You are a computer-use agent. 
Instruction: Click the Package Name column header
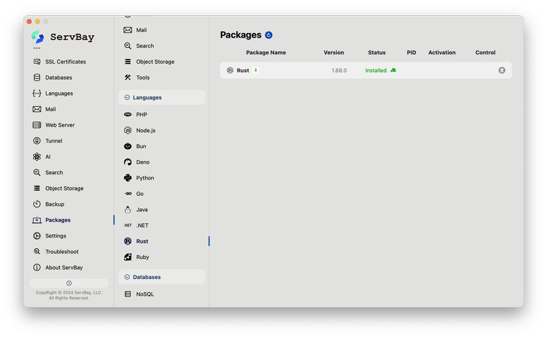point(266,52)
